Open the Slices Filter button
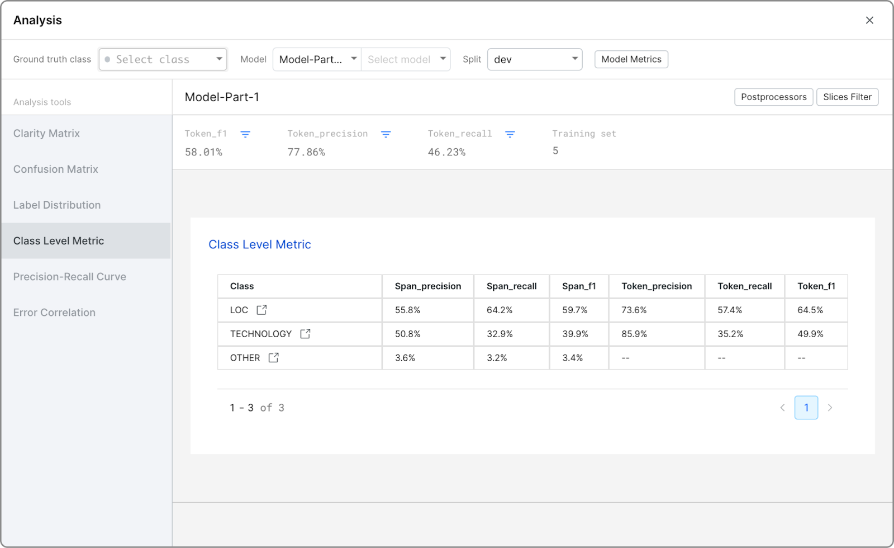894x548 pixels. tap(848, 97)
